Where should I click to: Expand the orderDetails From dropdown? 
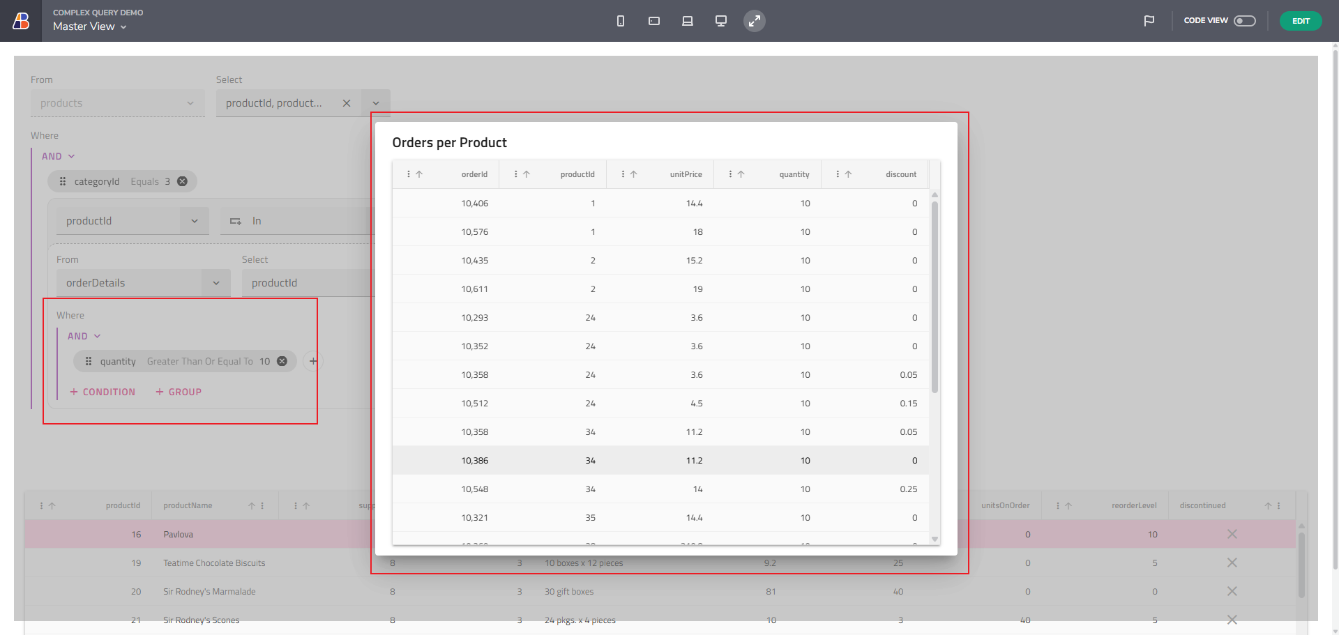pyautogui.click(x=216, y=283)
